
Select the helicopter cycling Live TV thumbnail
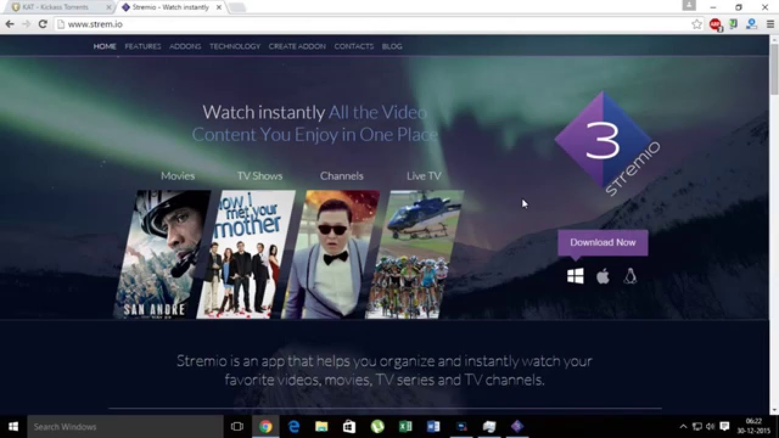[414, 254]
